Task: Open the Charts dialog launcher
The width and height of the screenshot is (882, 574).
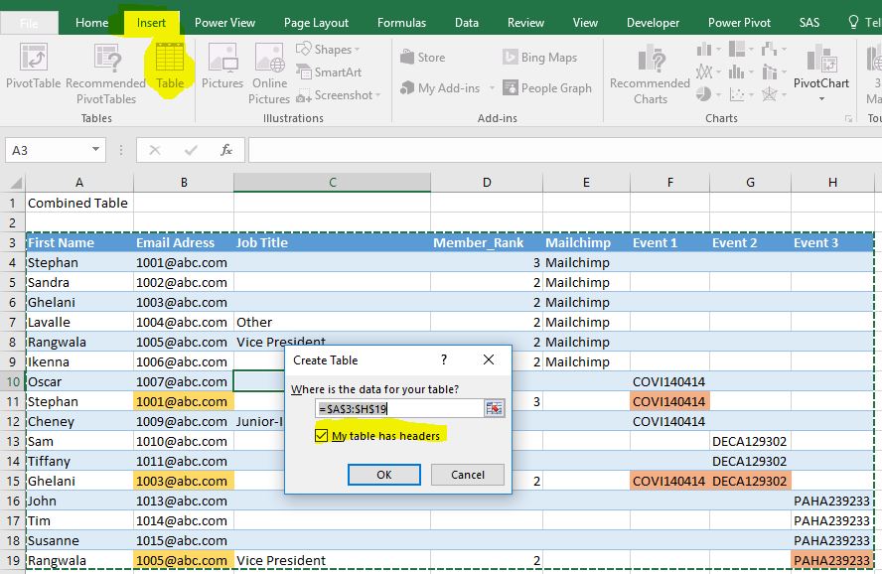Action: click(849, 118)
